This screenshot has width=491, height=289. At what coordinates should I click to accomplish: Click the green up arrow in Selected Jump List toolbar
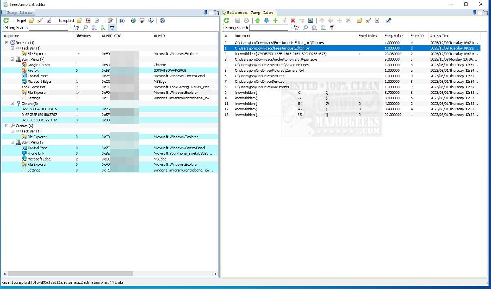click(x=257, y=20)
